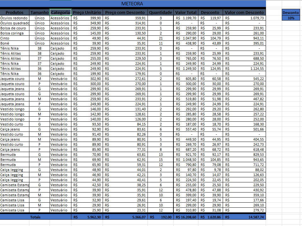Select discount value 119,97 cell

point(210,18)
